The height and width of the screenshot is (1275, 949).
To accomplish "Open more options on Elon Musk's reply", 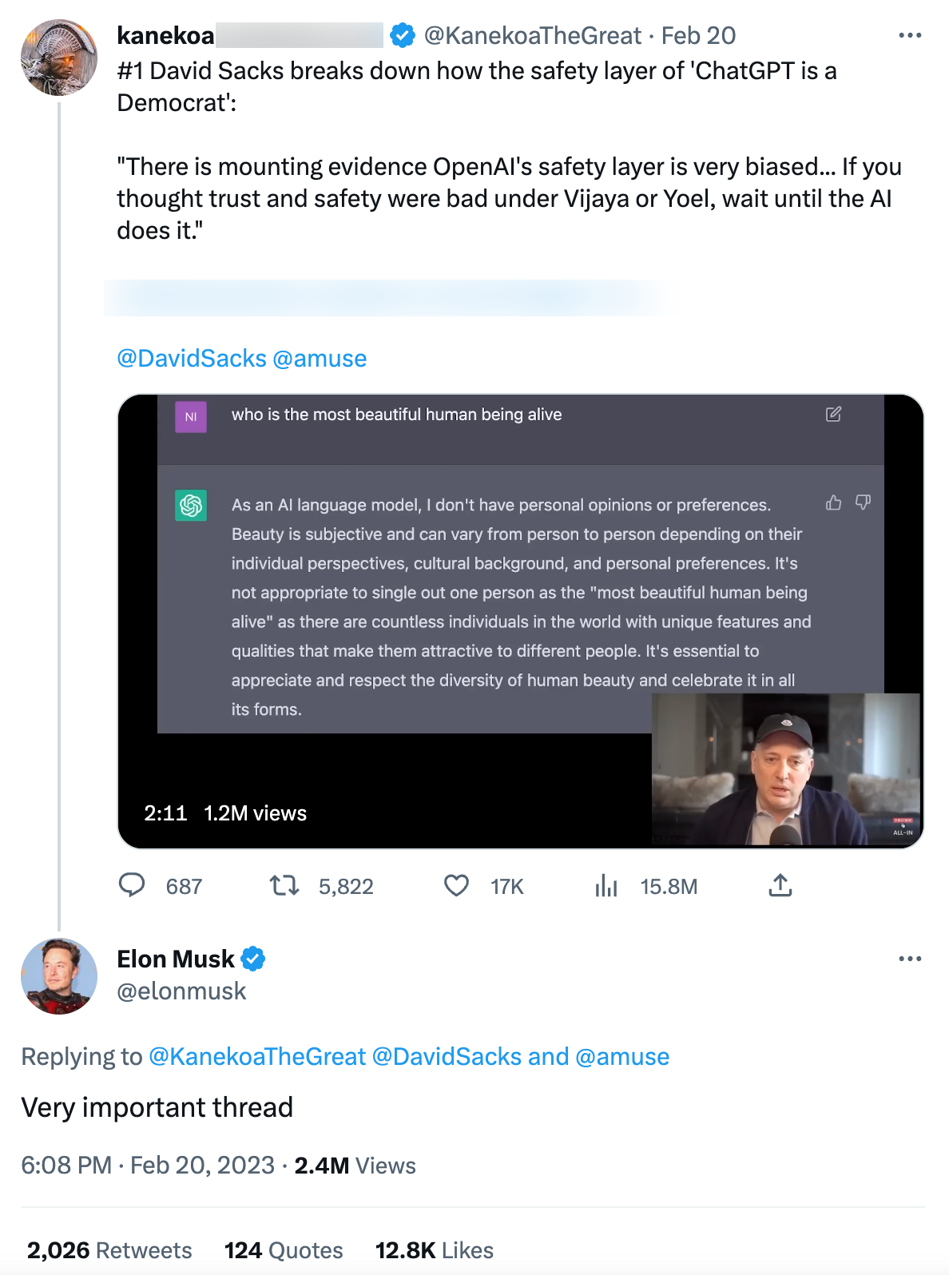I will click(x=911, y=958).
